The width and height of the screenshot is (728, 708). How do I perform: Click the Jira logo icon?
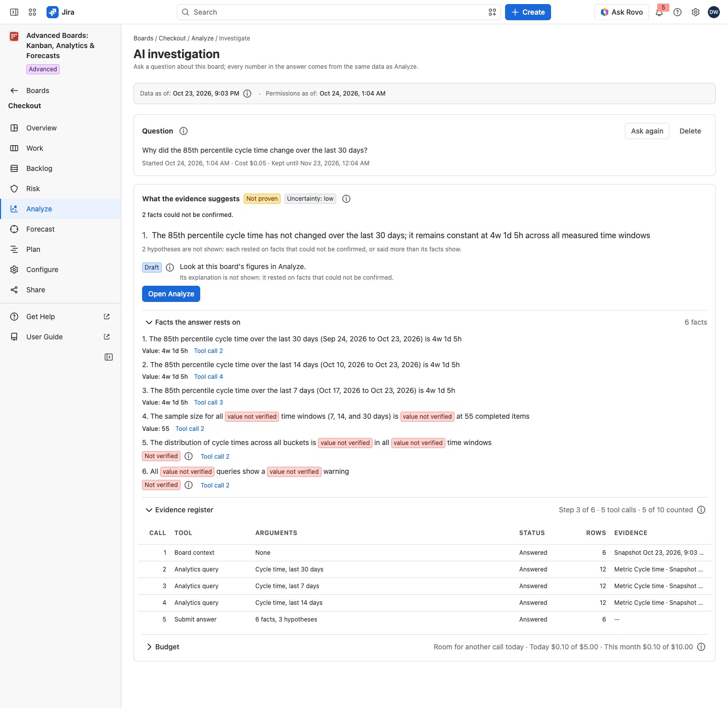click(x=53, y=12)
